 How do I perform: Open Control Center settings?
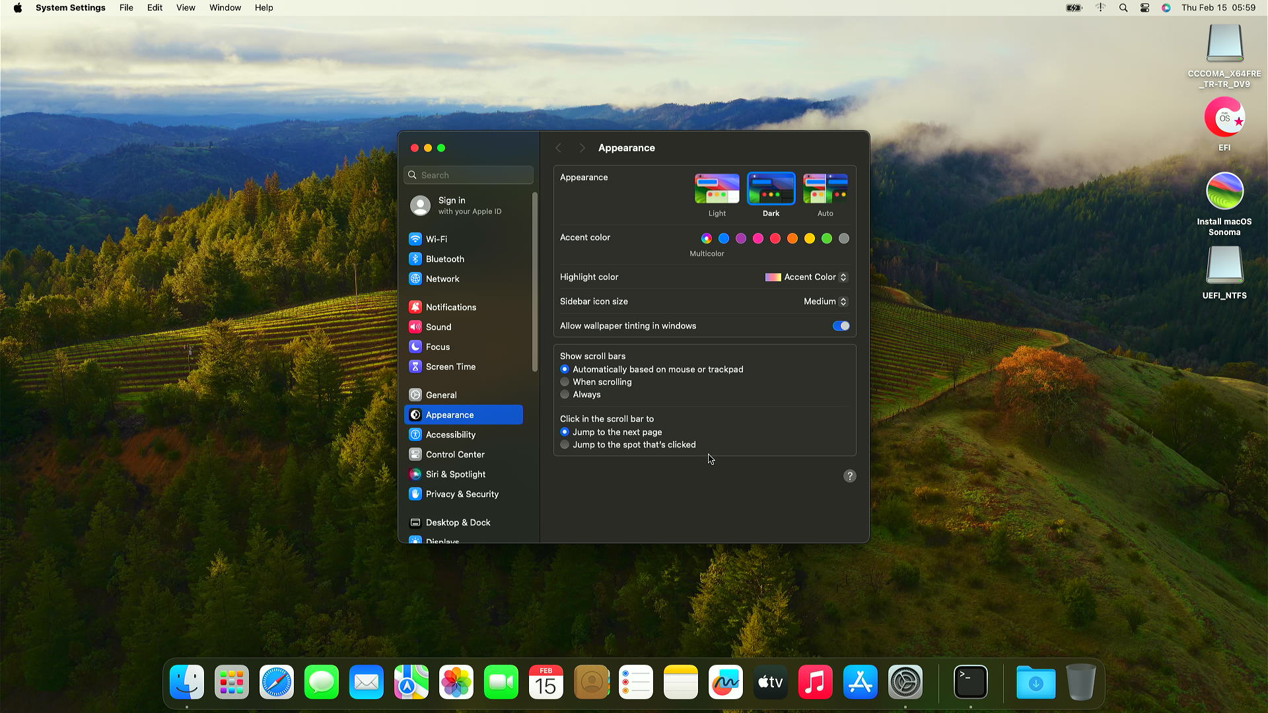tap(454, 454)
